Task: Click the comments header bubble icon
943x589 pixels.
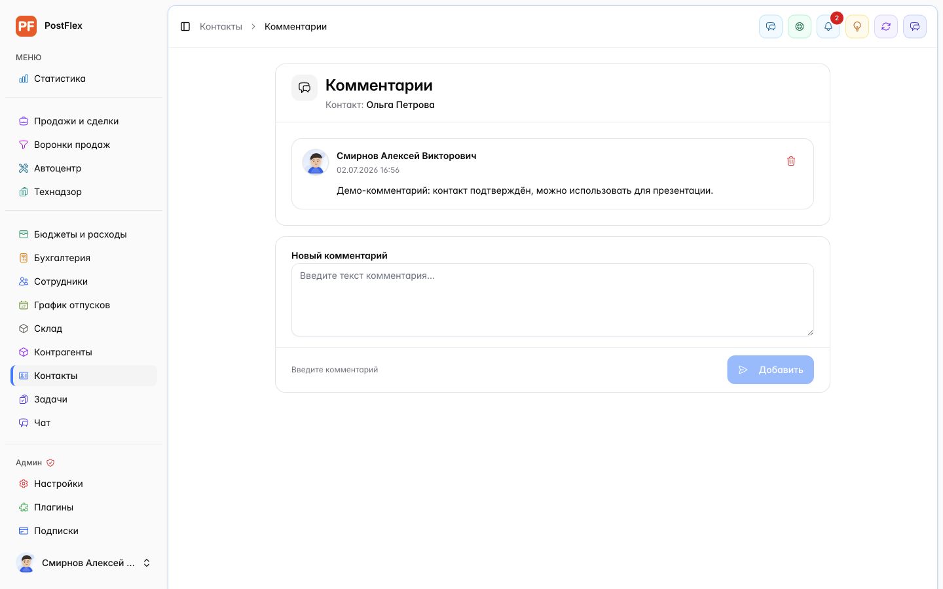Action: pyautogui.click(x=305, y=88)
